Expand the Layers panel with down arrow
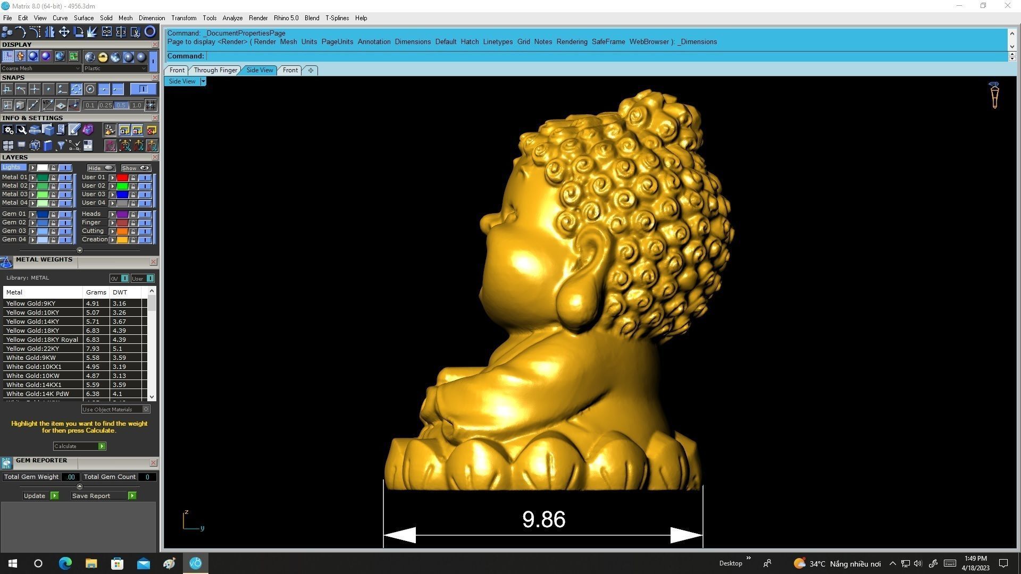The height and width of the screenshot is (574, 1021). coord(80,250)
